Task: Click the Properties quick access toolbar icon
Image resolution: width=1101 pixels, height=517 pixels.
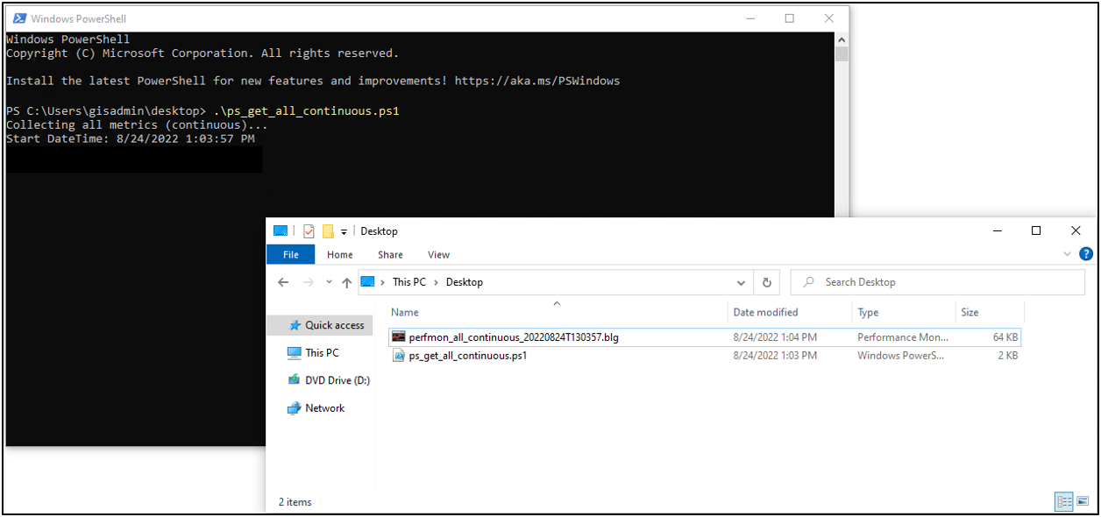Action: click(x=309, y=231)
